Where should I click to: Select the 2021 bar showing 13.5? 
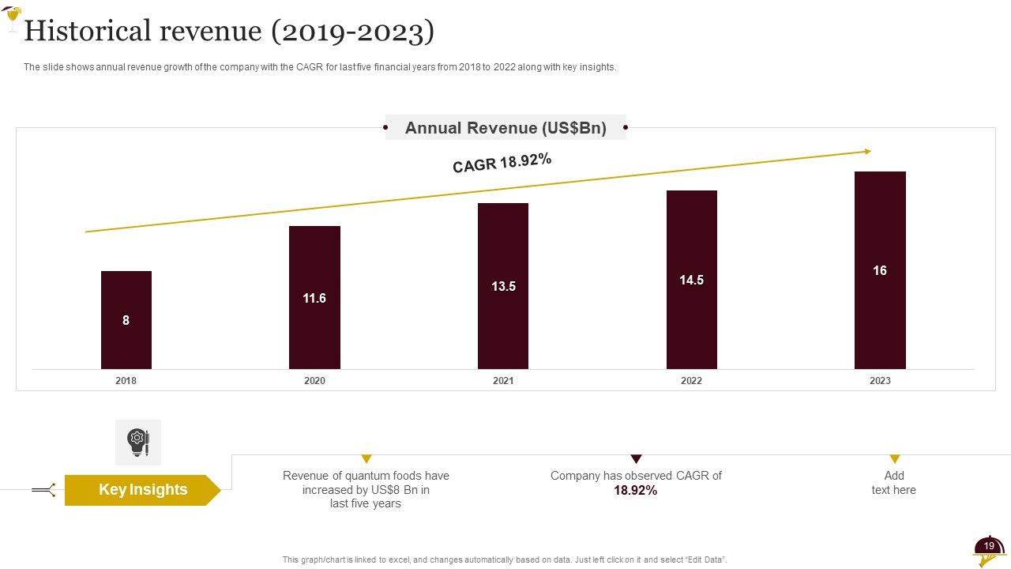(x=503, y=286)
